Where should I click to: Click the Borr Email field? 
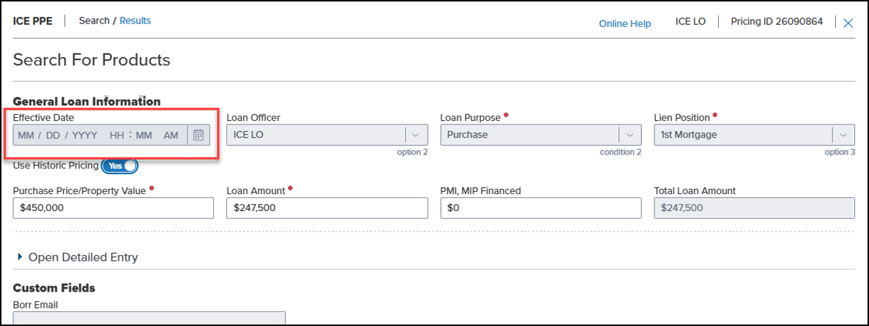coord(149,319)
